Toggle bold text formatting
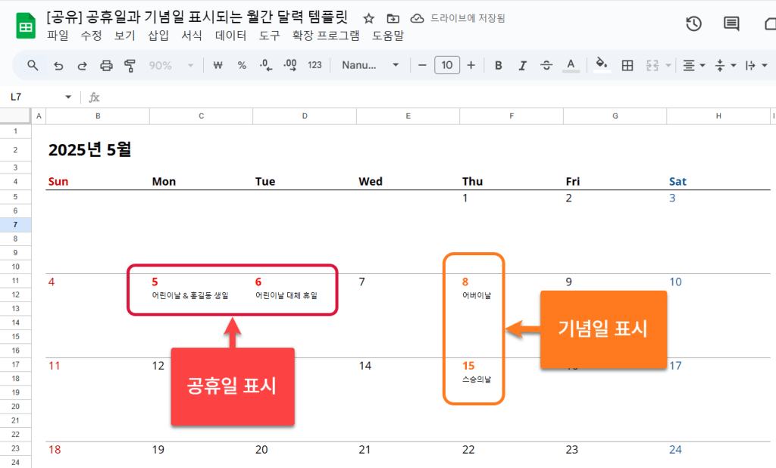This screenshot has width=776, height=468. (x=499, y=66)
